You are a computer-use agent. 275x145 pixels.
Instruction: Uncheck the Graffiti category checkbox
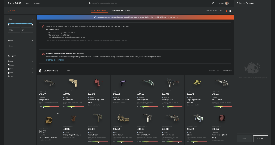(x=9, y=61)
